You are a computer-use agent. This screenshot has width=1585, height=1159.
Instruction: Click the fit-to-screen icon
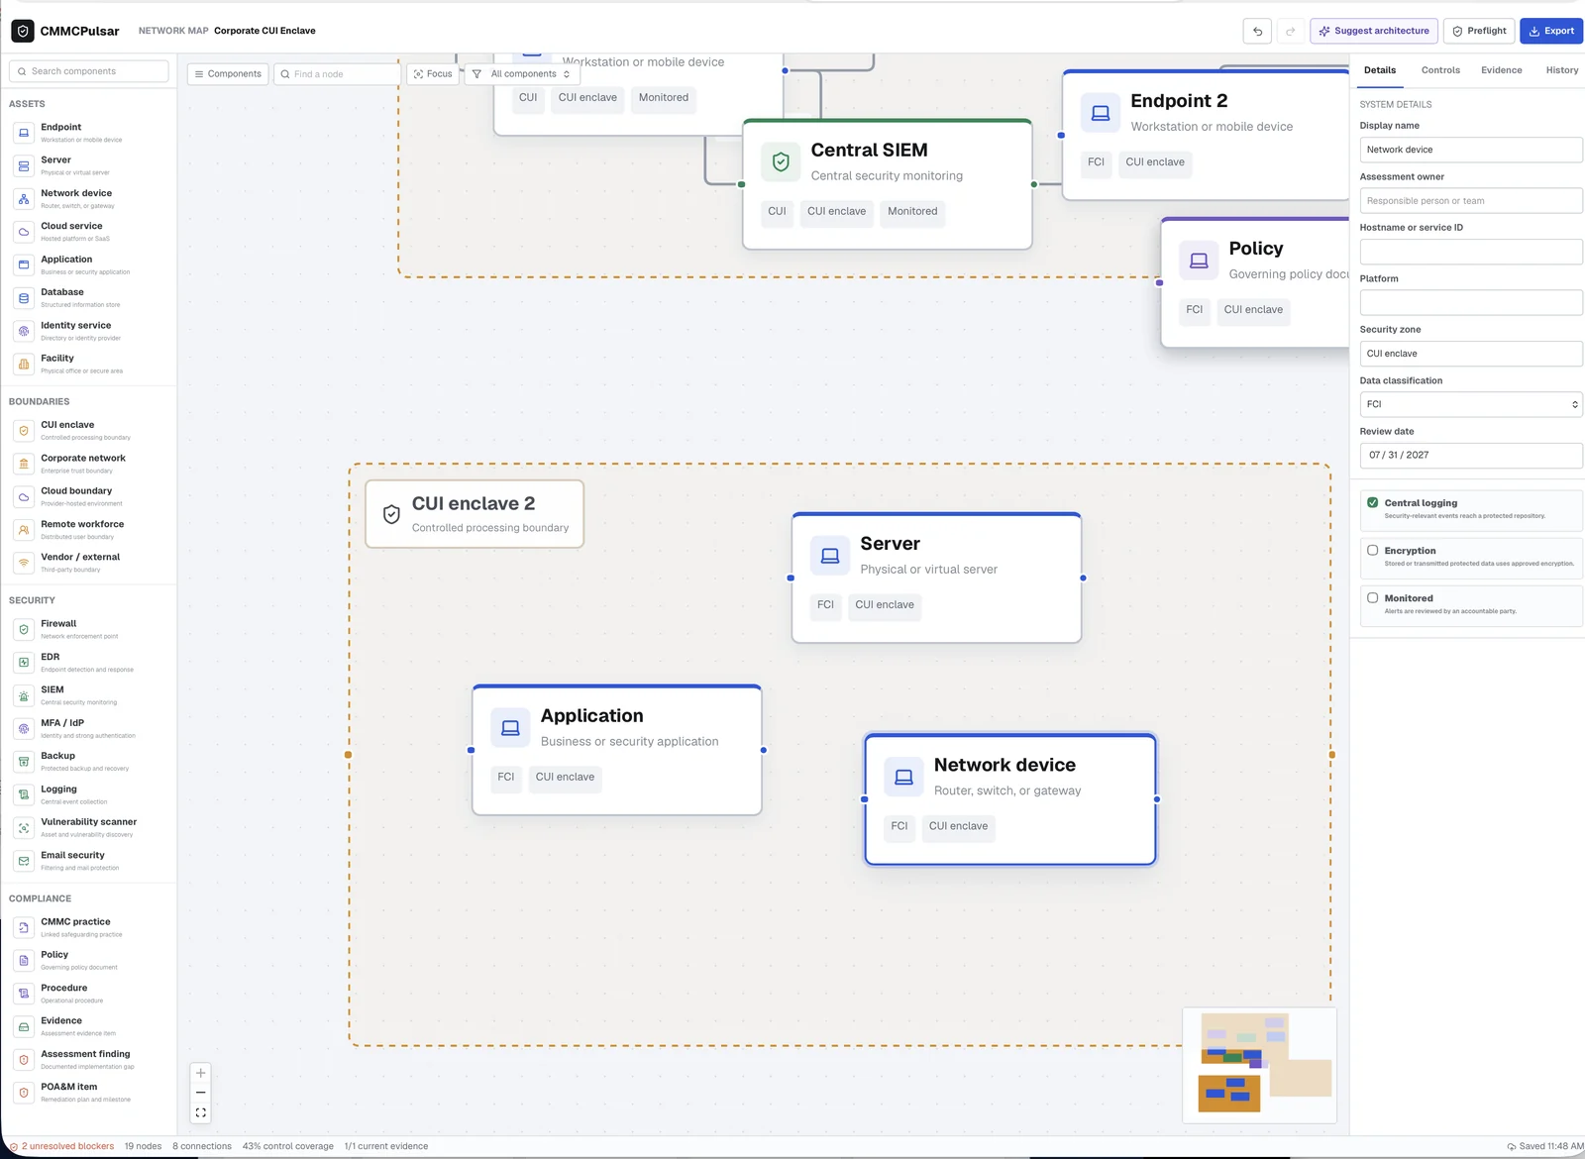pyautogui.click(x=200, y=1112)
